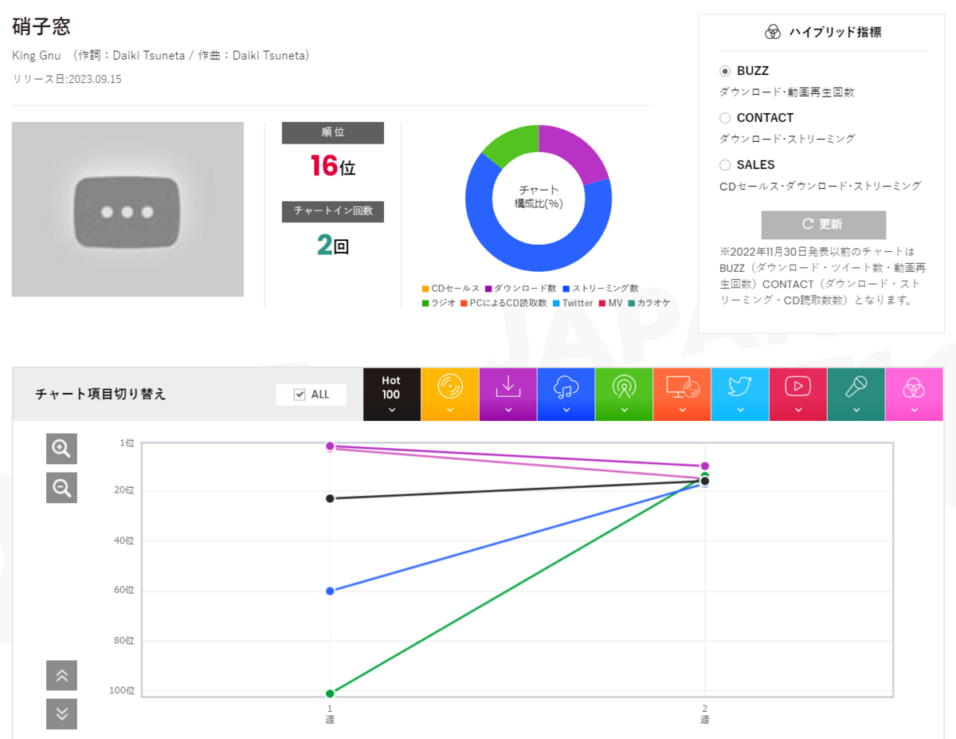Select the orange PC CD lookup icon tab
This screenshot has height=739, width=956.
point(682,395)
